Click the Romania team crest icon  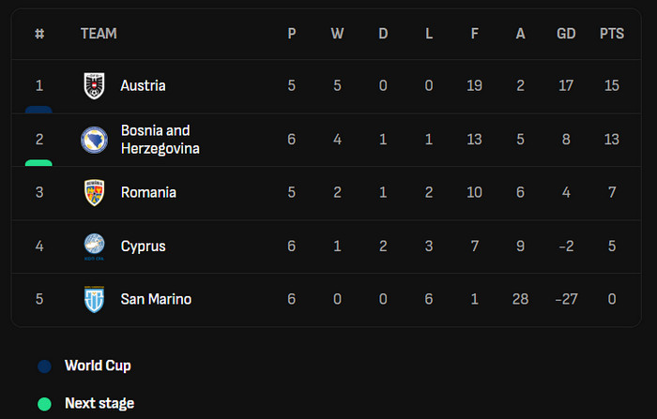(x=94, y=193)
